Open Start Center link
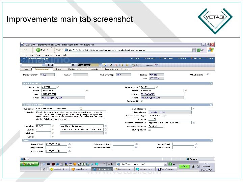 click(166, 59)
